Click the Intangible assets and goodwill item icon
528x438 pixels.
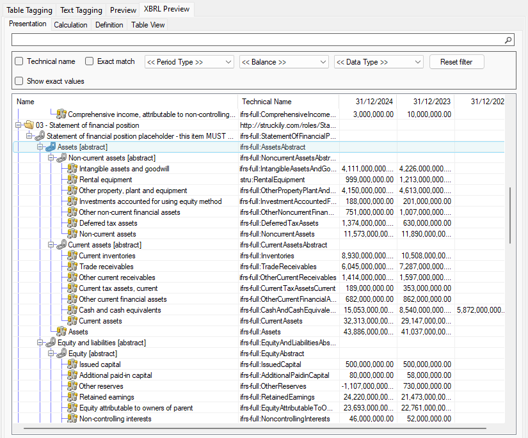pyautogui.click(x=72, y=169)
